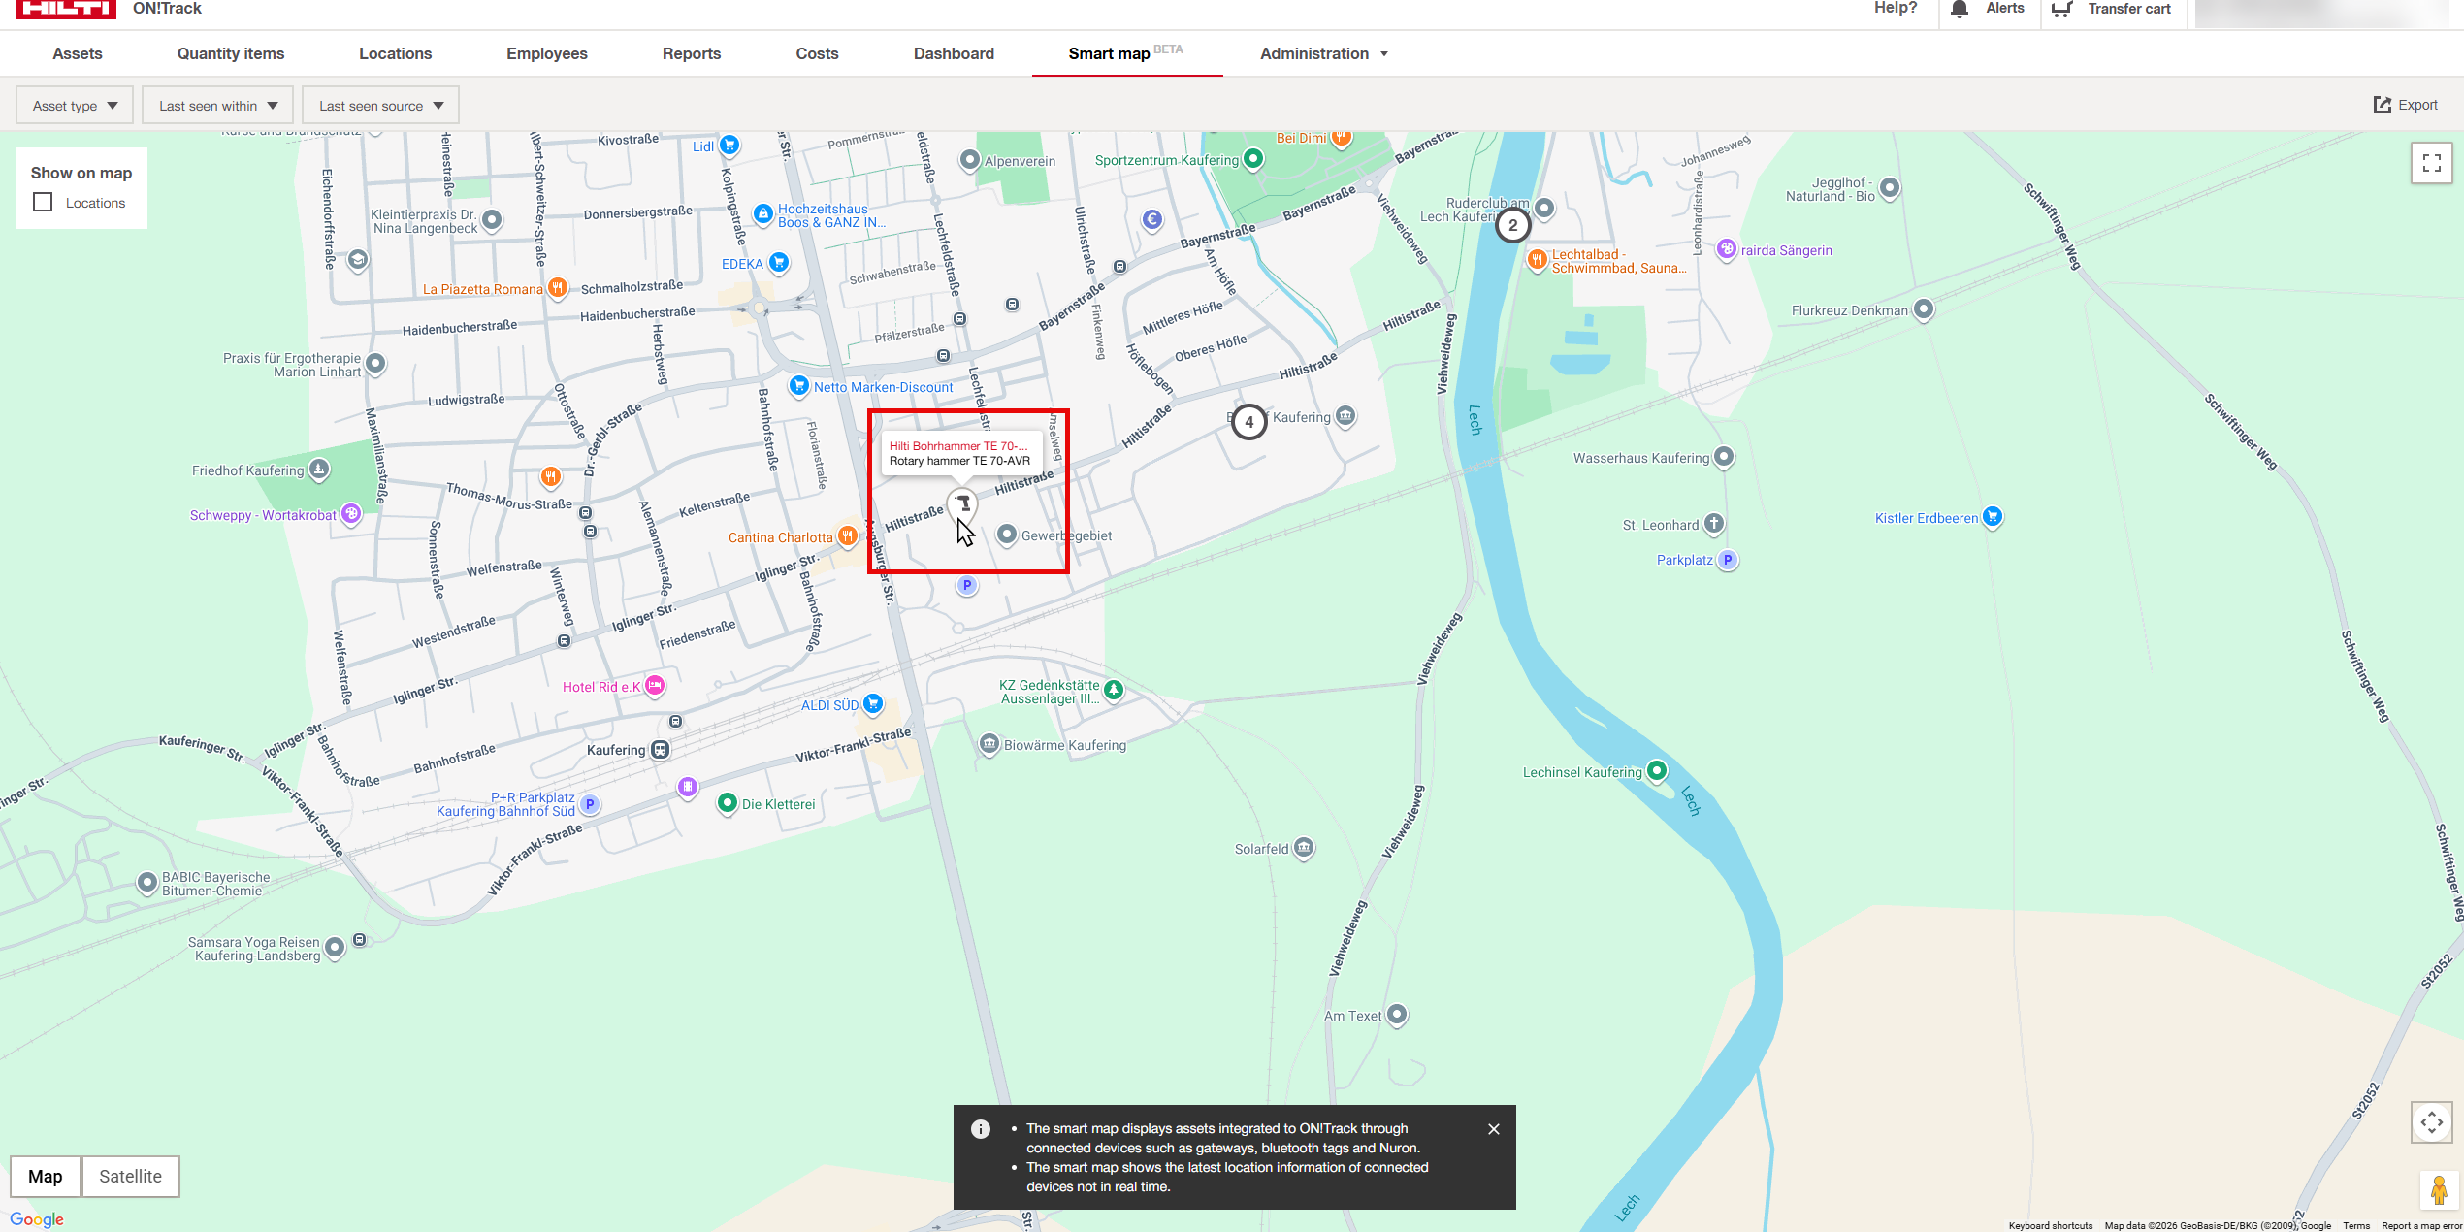Click the EDEKA shopping cart pin
2464x1232 pixels.
778,262
